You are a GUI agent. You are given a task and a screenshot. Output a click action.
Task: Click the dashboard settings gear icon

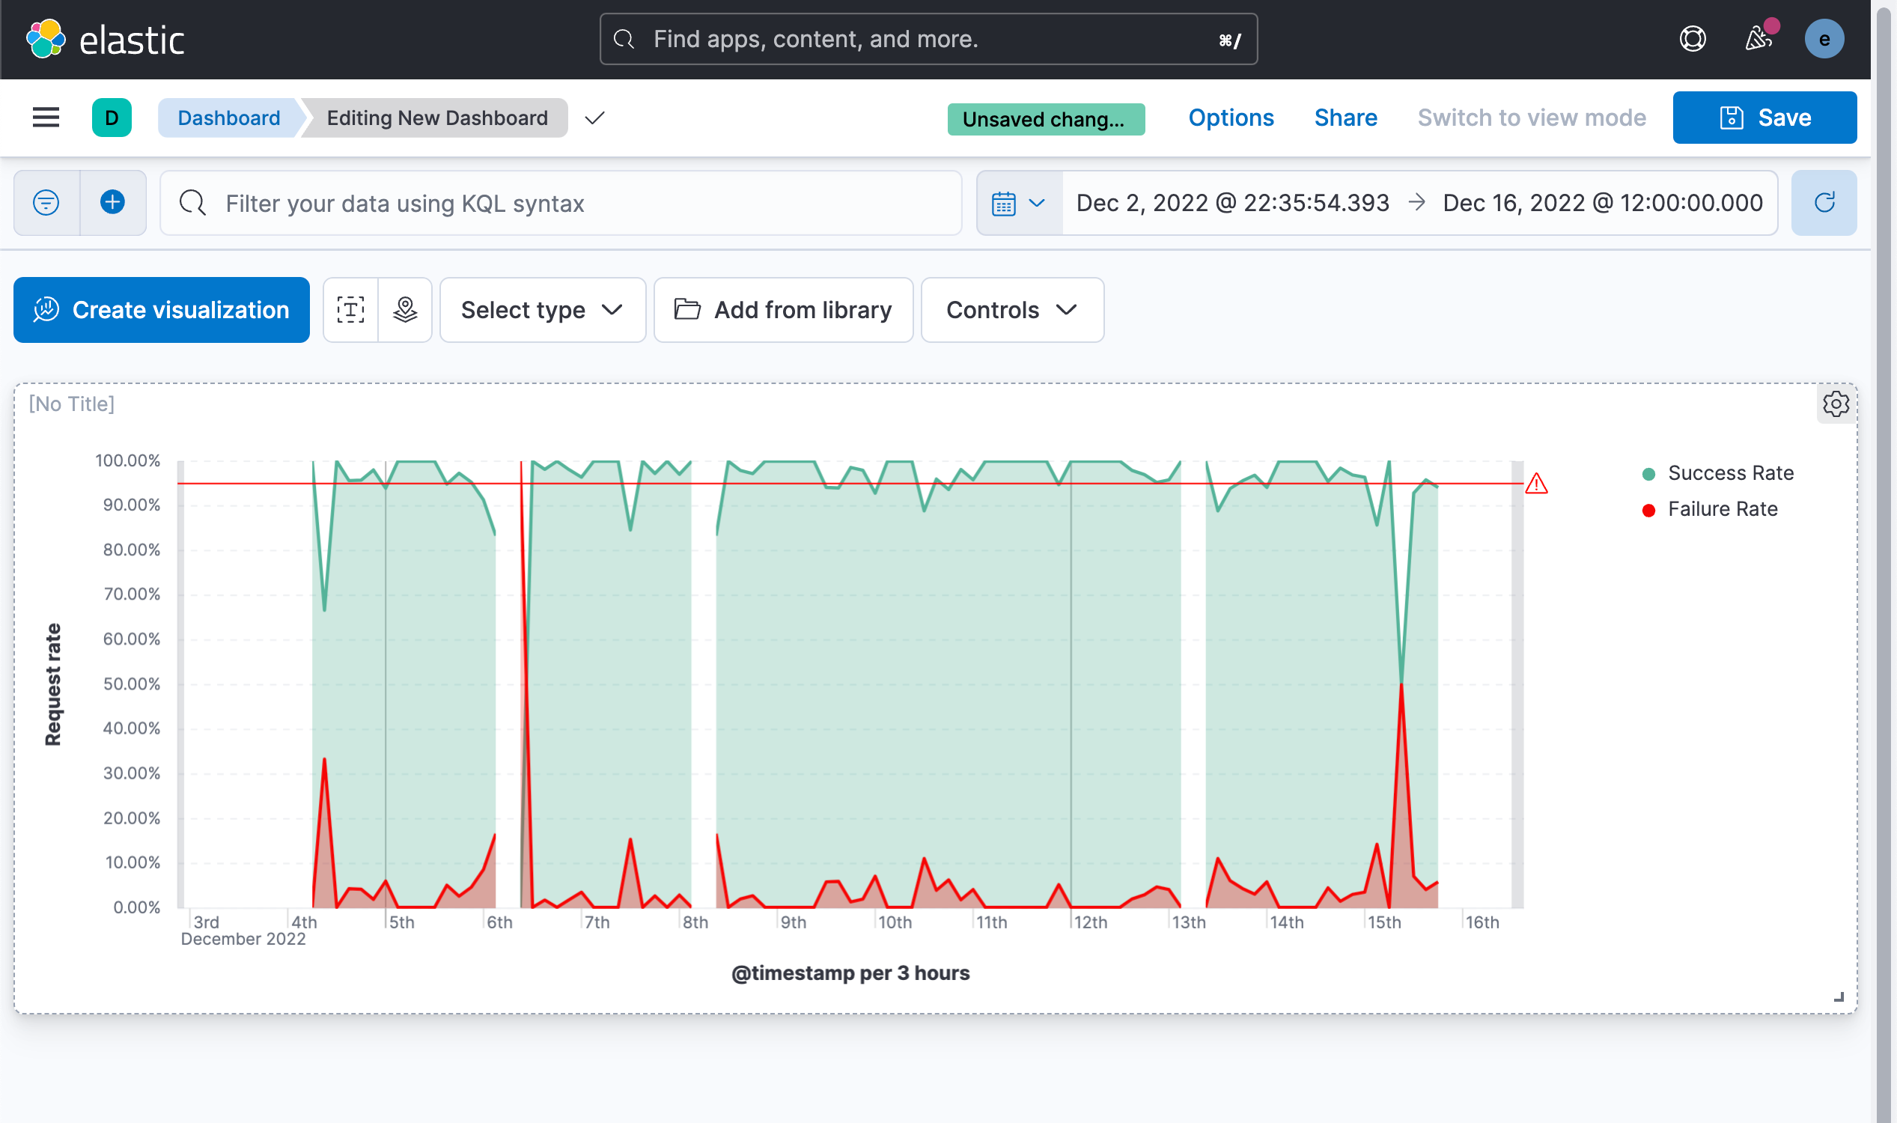coord(1834,404)
